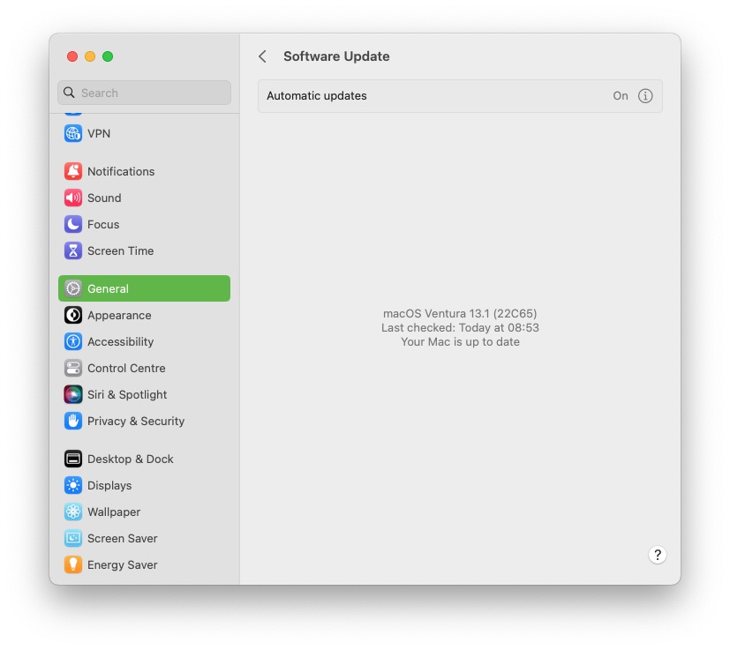Click the Energy Saver bulb icon
This screenshot has height=650, width=730.
click(73, 564)
